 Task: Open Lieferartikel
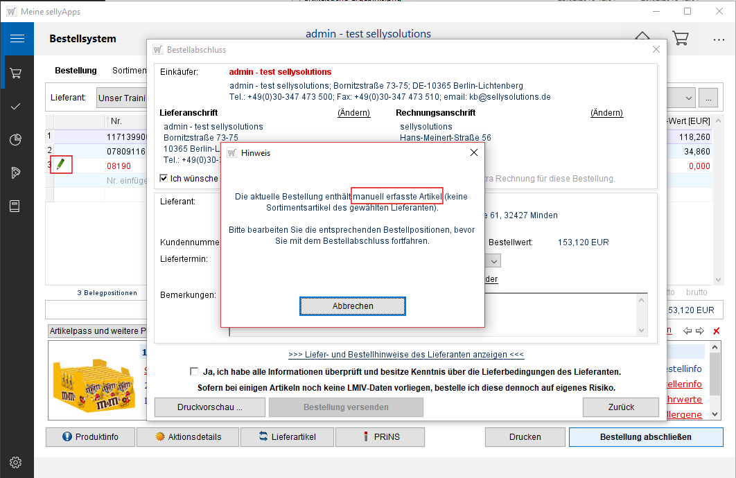click(x=288, y=436)
